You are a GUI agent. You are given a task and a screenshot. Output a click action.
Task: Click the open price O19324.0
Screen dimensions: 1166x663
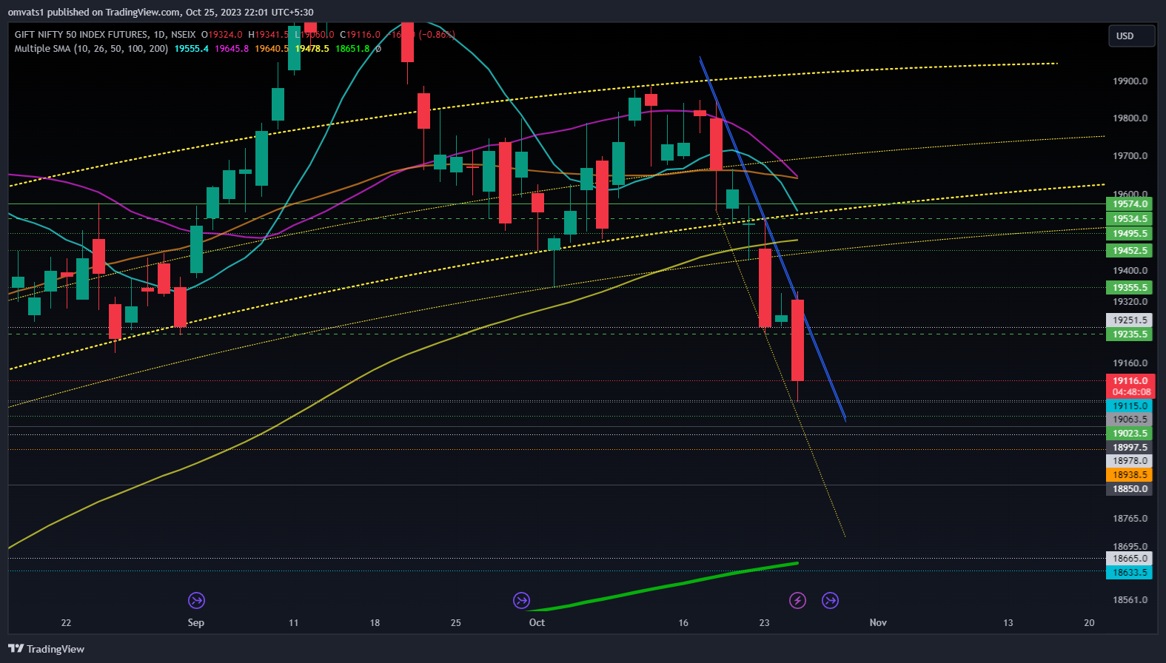tap(221, 34)
